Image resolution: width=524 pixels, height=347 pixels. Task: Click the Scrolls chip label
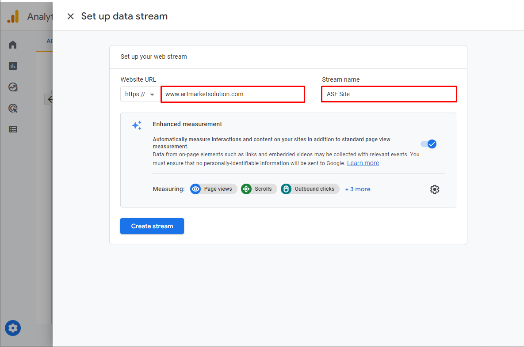point(264,189)
